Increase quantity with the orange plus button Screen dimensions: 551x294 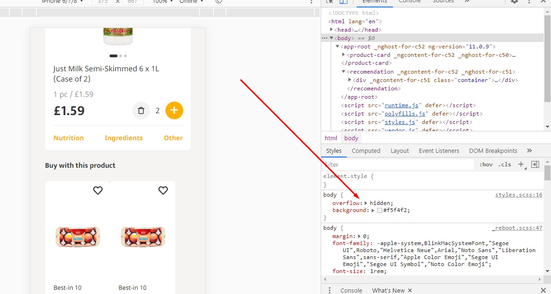pyautogui.click(x=174, y=110)
